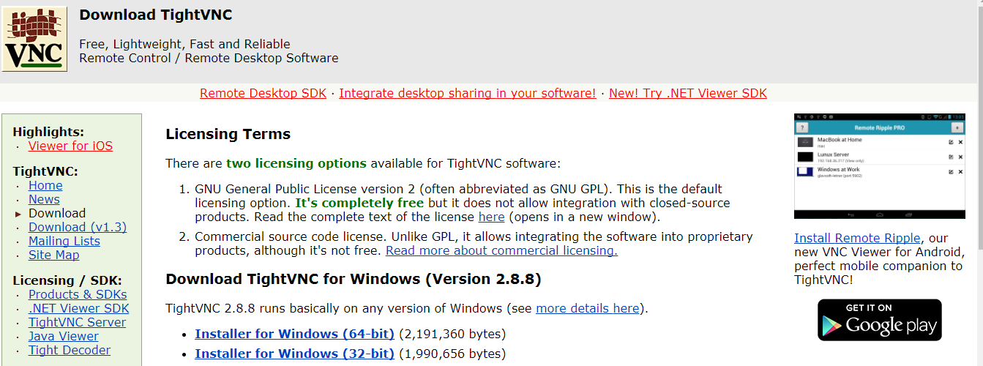The image size is (983, 366).
Task: Open the Tight Decoder link
Action: point(70,350)
